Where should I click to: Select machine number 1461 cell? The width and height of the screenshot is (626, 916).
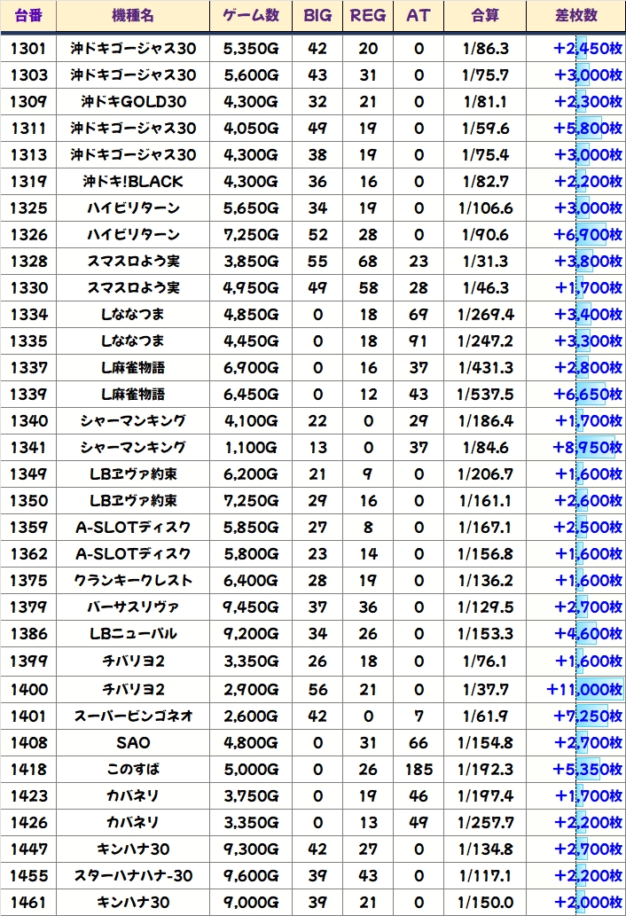pos(28,903)
